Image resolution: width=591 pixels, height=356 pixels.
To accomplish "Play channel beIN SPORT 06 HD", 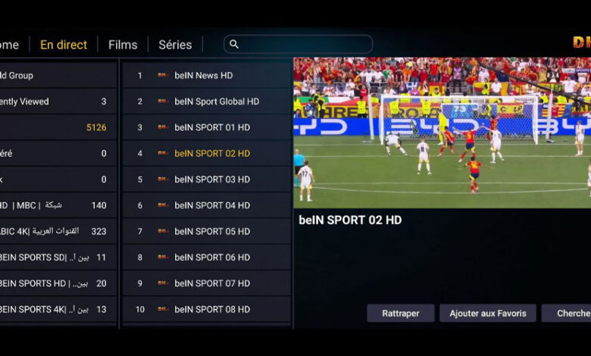I will click(207, 258).
